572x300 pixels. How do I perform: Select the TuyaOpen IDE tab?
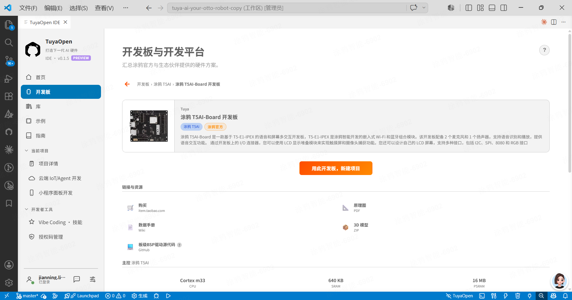(45, 22)
